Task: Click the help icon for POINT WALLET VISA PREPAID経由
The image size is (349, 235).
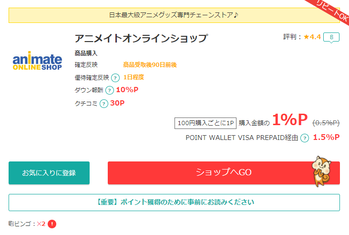Action: 305,138
